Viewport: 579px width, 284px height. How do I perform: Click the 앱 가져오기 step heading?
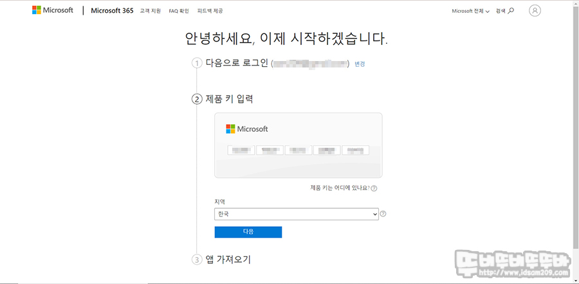click(x=228, y=260)
